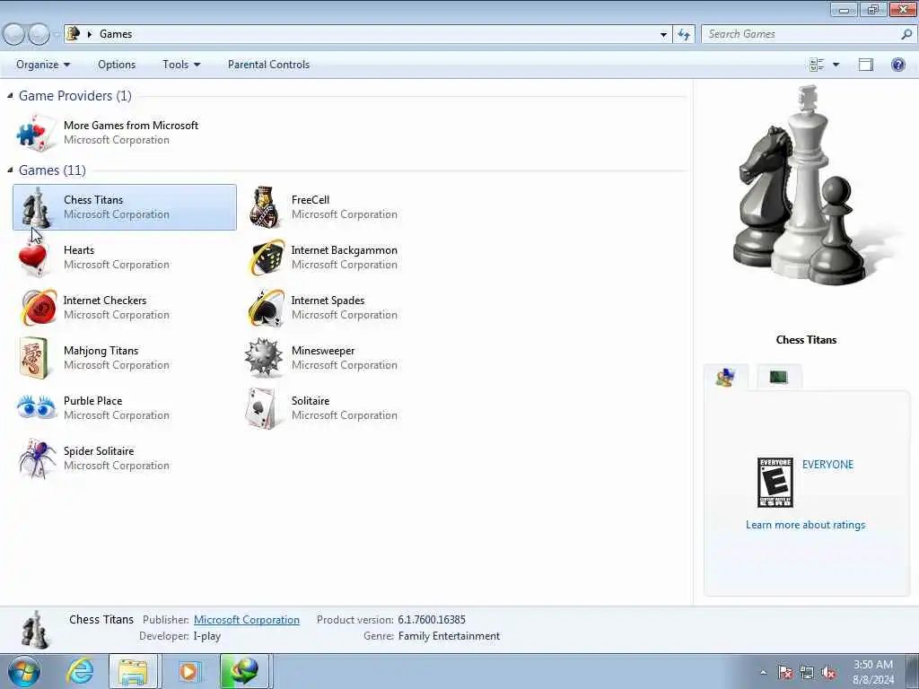Image resolution: width=919 pixels, height=689 pixels.
Task: Collapse the Game Providers group
Action: 10,95
